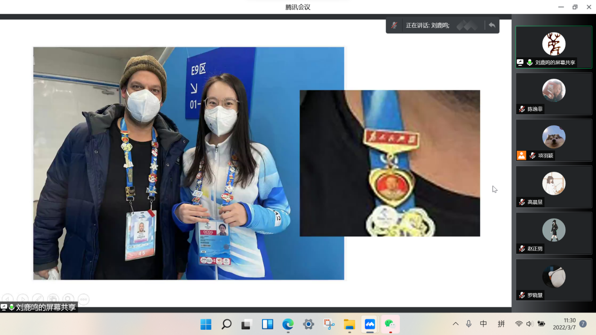Toggle the 中 input method language indicator
The height and width of the screenshot is (335, 596).
click(x=484, y=324)
